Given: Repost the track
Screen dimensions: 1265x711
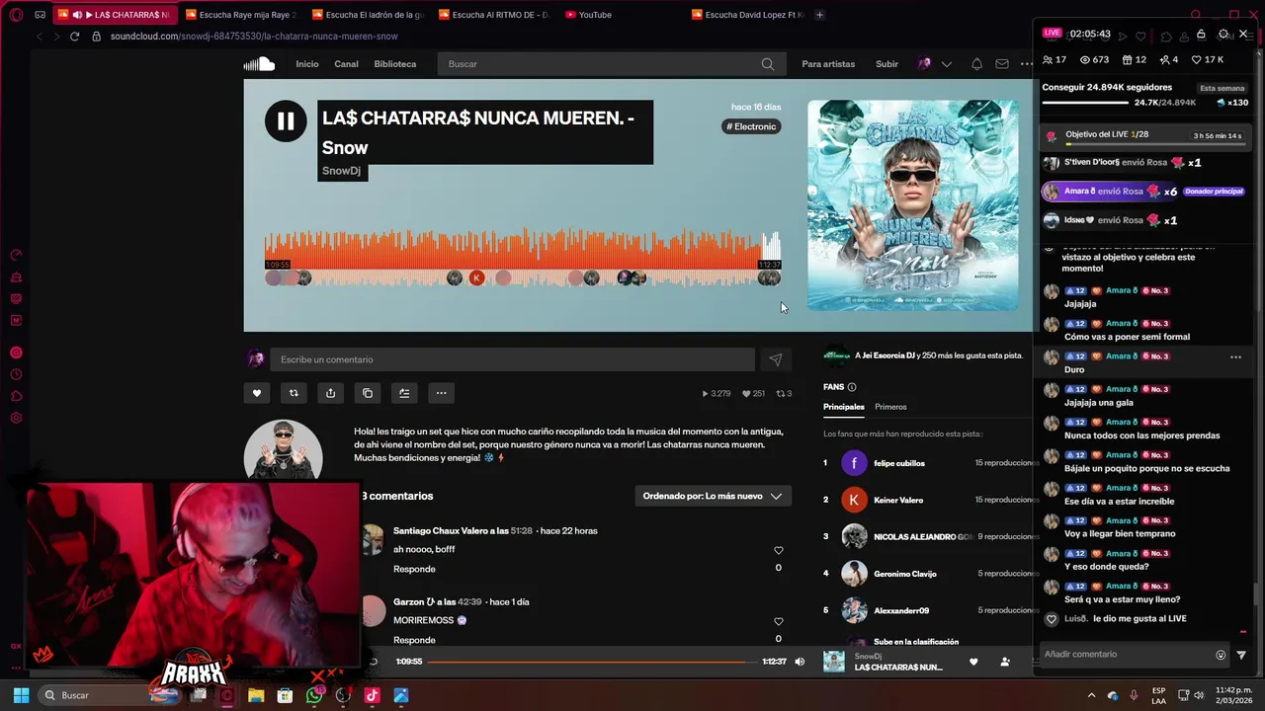Looking at the screenshot, I should [x=294, y=393].
